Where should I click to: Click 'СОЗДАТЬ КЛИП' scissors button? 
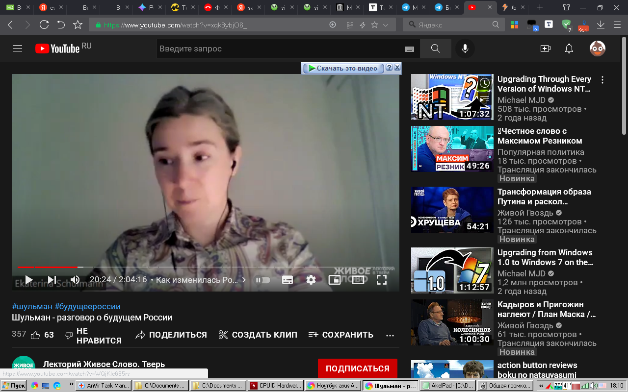(x=258, y=335)
